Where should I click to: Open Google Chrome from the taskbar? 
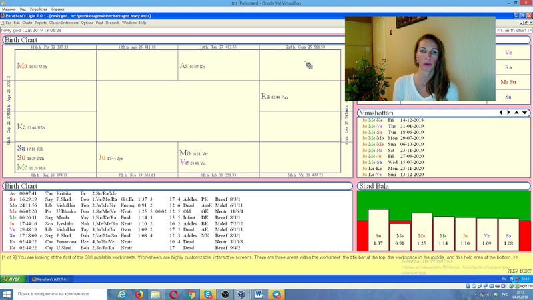(191, 294)
